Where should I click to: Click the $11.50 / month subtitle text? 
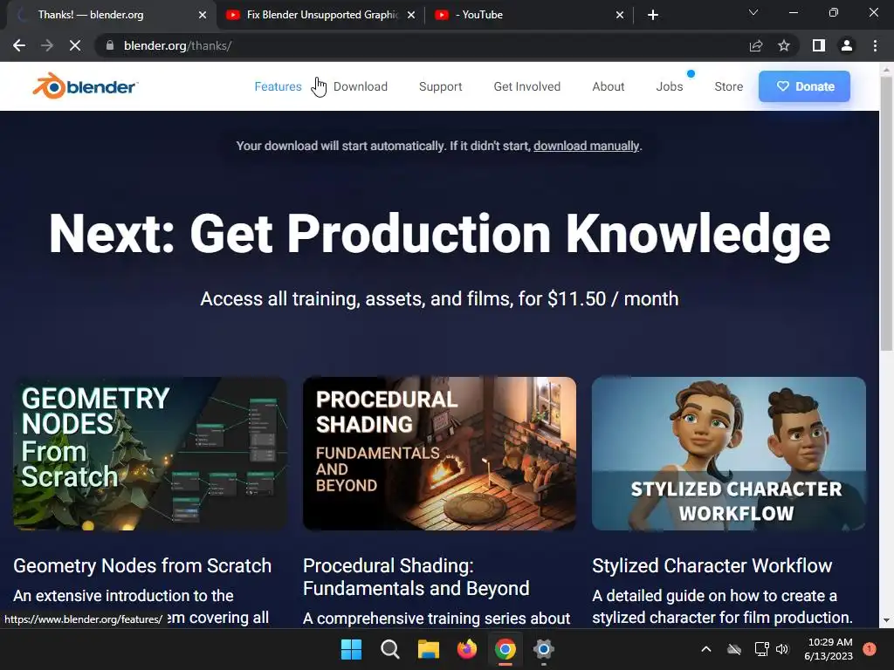click(440, 298)
